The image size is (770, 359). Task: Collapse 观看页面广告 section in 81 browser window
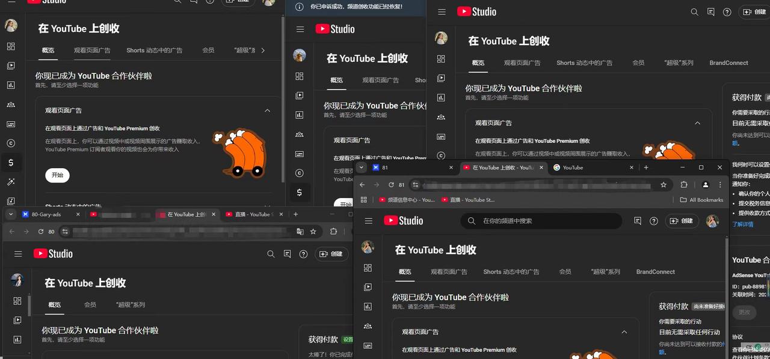pyautogui.click(x=624, y=332)
